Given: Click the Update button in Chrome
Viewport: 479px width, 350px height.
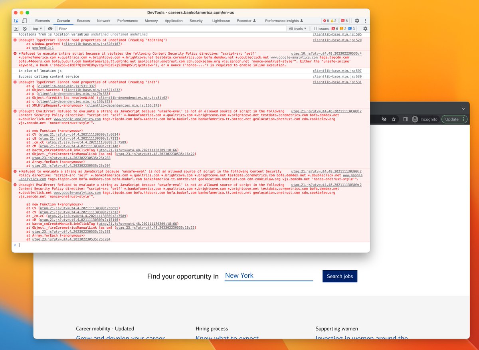Looking at the screenshot, I should coord(454,119).
